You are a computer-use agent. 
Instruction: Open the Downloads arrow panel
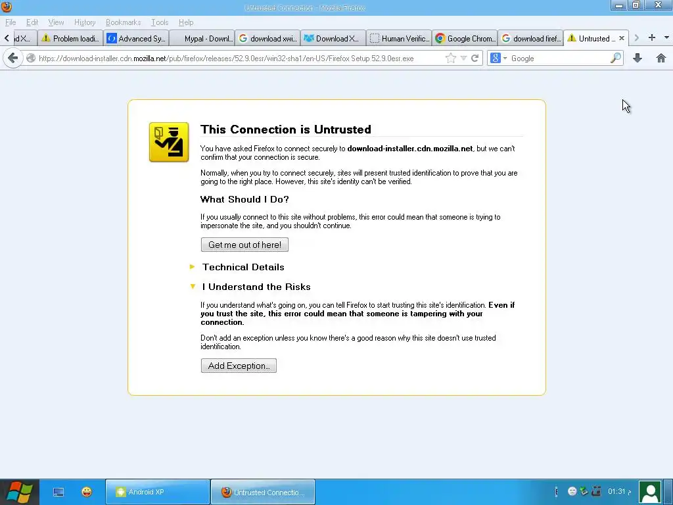coord(638,58)
